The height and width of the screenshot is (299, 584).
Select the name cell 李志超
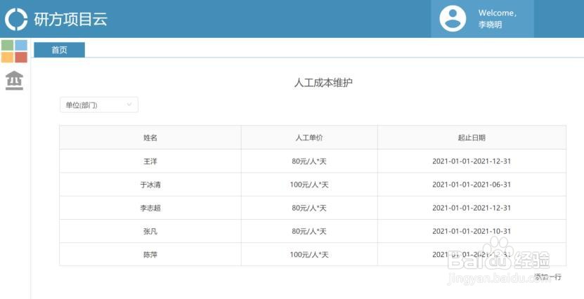pyautogui.click(x=150, y=208)
